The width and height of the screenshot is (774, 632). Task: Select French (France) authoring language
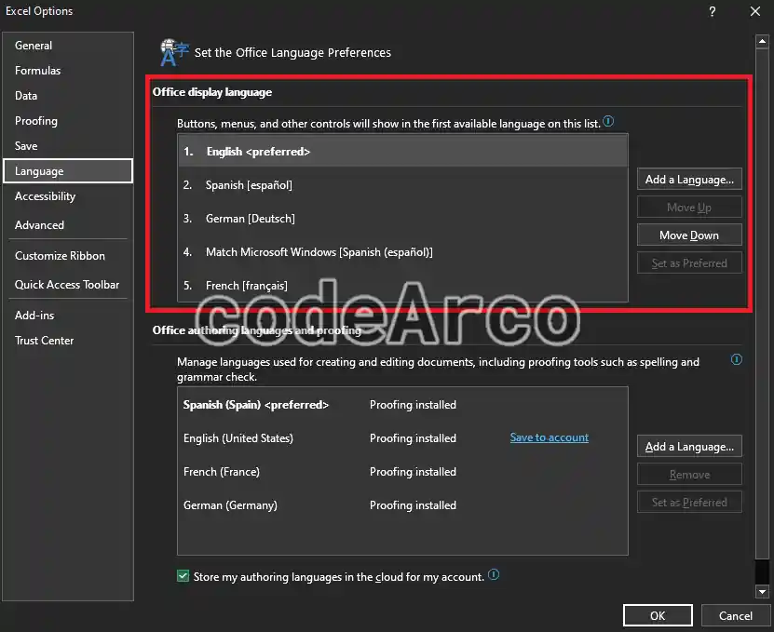tap(402, 472)
